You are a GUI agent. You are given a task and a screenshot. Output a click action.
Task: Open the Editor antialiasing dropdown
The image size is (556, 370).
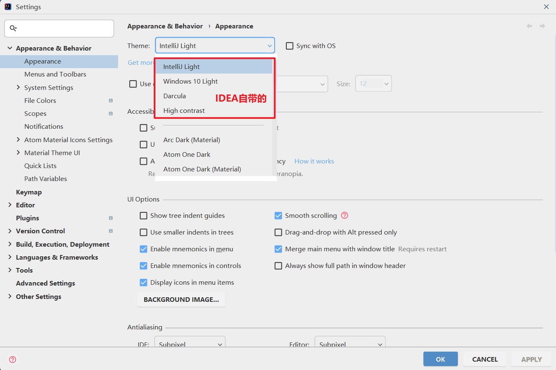350,342
